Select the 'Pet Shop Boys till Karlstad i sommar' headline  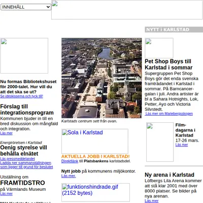pos(168,64)
